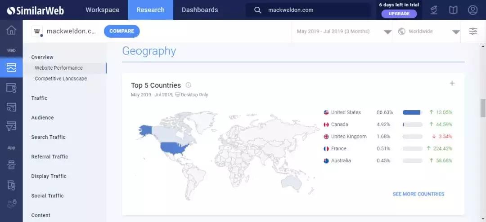Screen dimensions: 486x222
Task: Click the 3.54% change value for United Kingdom
Action: tap(445, 137)
